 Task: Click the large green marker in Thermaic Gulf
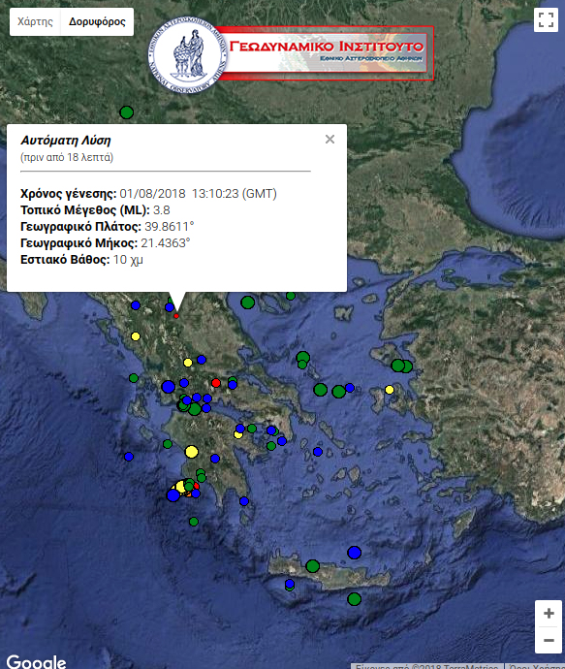click(x=248, y=303)
